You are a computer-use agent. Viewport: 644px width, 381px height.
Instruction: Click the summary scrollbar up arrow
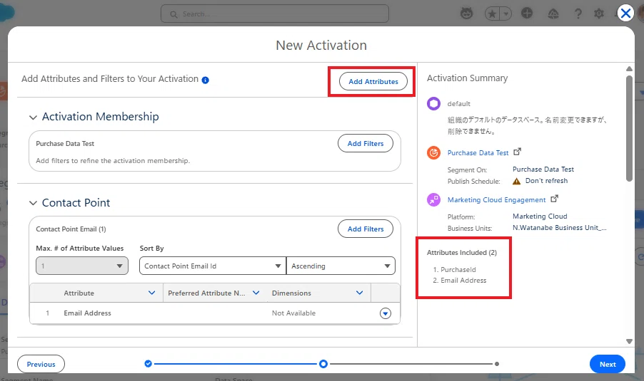pyautogui.click(x=629, y=69)
